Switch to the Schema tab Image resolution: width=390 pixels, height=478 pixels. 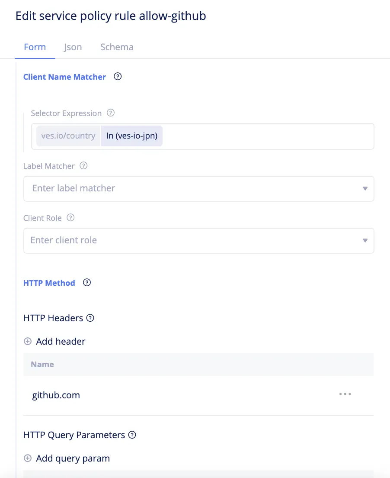coord(117,47)
